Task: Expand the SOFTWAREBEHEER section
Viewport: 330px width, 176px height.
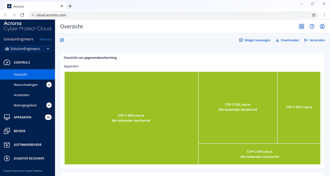Action: coord(27,144)
